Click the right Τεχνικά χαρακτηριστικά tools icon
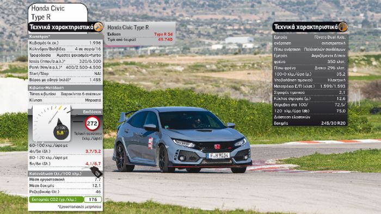Screen dimensions: 381x214 (x=343, y=27)
